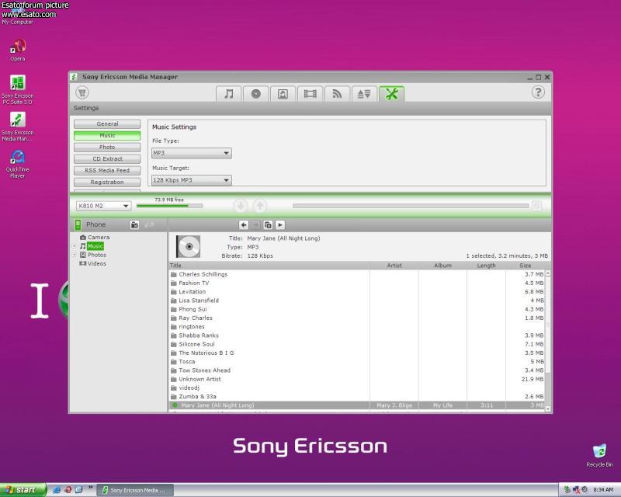Image resolution: width=621 pixels, height=497 pixels.
Task: Select Videos in phone tree
Action: [93, 263]
